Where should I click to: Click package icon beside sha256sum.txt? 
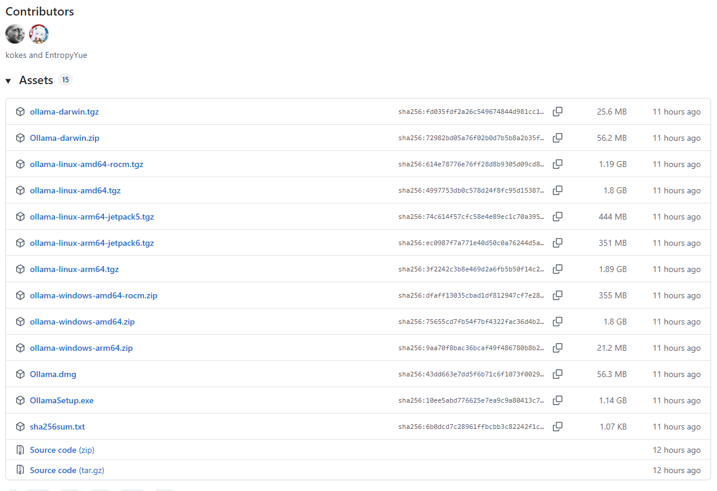pos(20,427)
